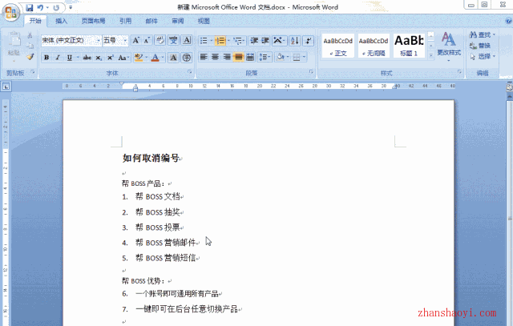Use the Format Painter brush
The height and width of the screenshot is (326, 513).
point(30,57)
